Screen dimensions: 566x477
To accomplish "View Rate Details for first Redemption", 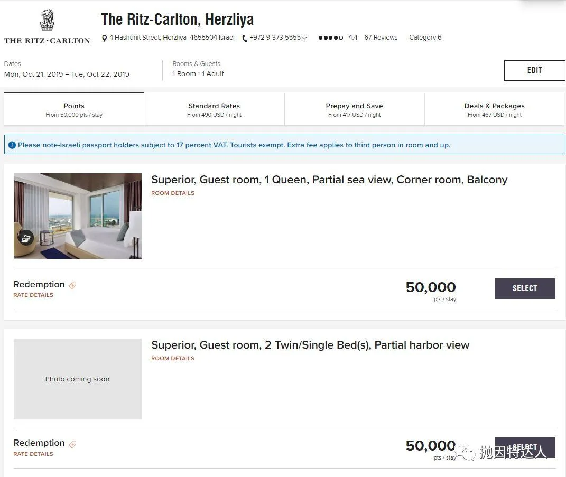I will click(33, 295).
